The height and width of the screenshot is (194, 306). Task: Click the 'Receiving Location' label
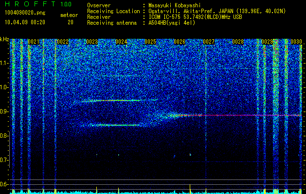pos(113,11)
